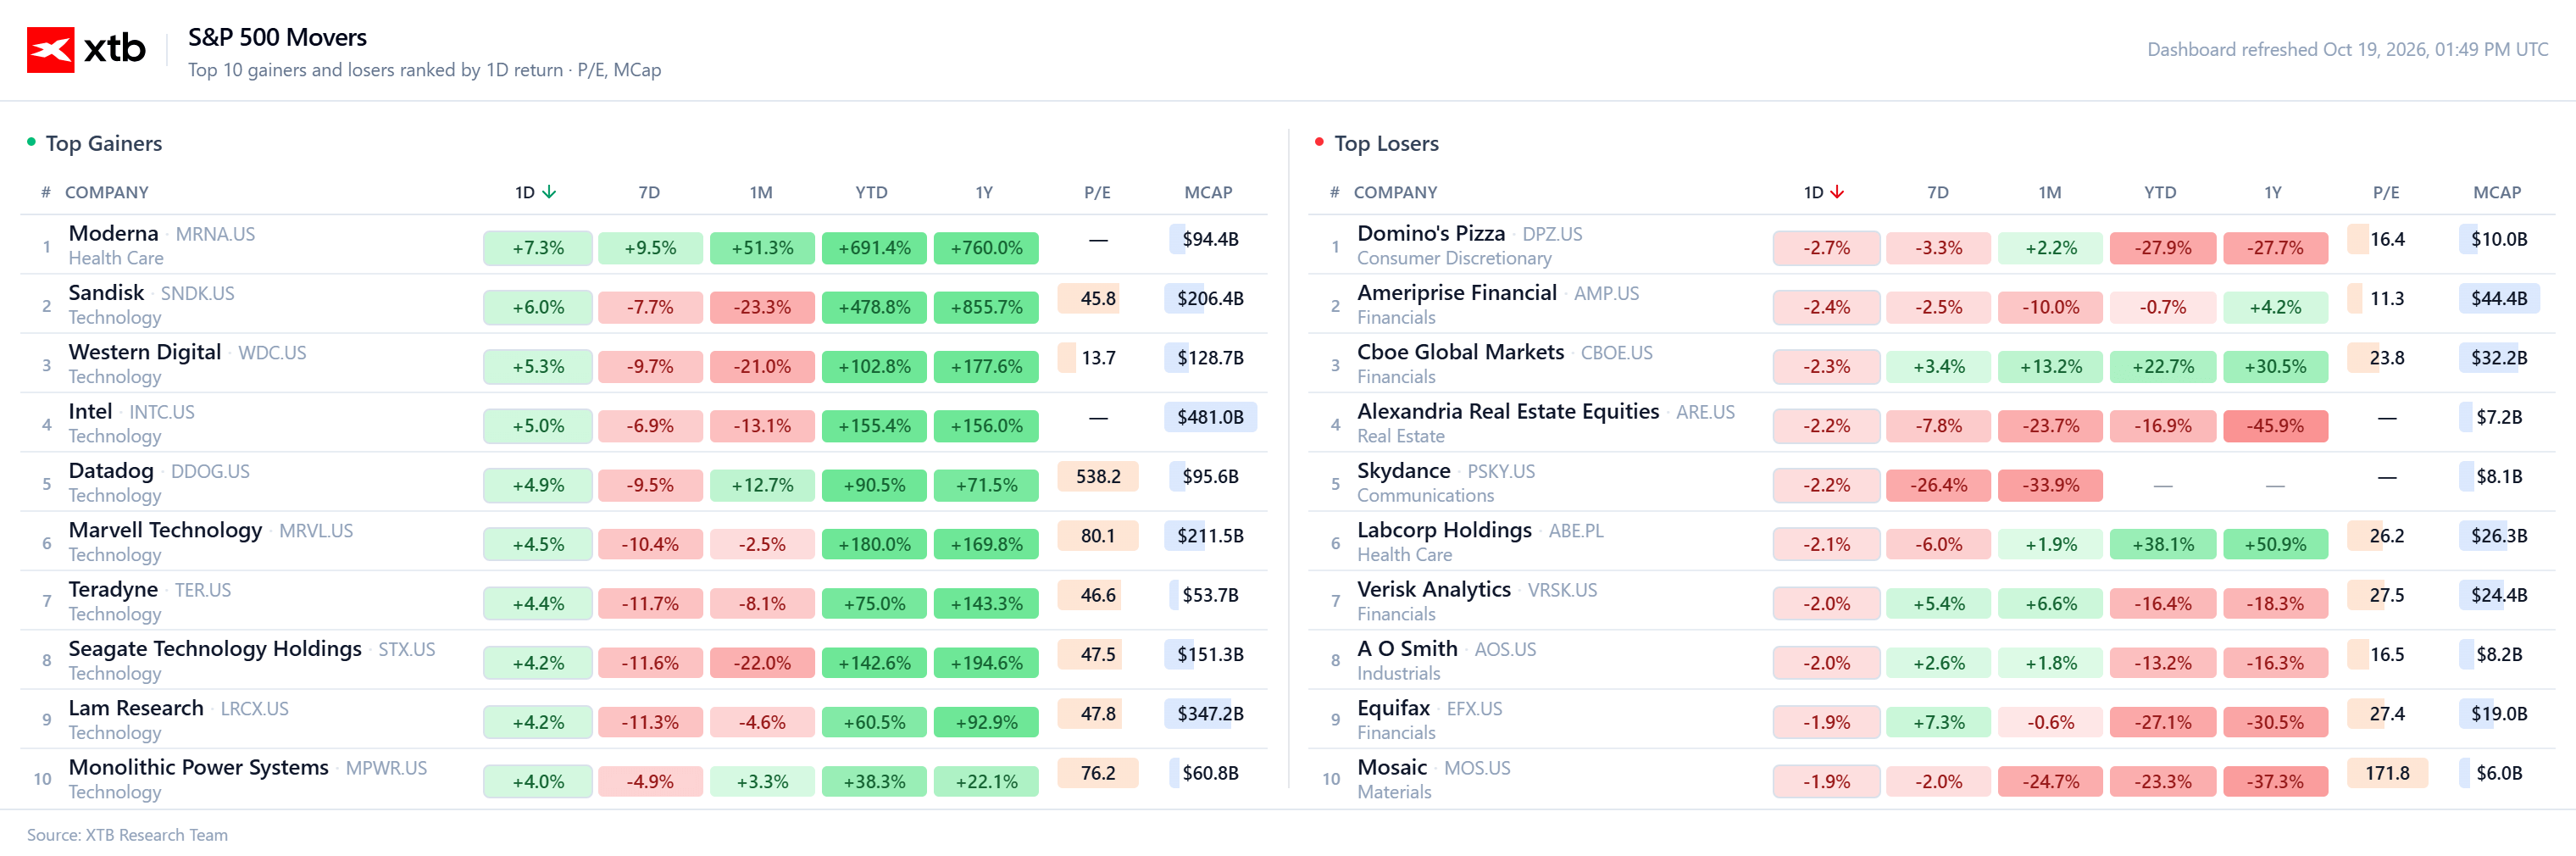This screenshot has height=856, width=2576.
Task: Select Mosaic company name
Action: coord(1392,767)
